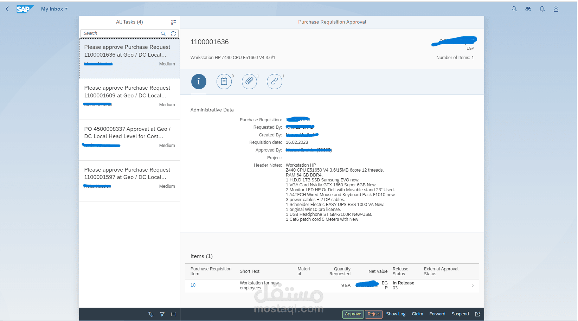Filter the task list
The width and height of the screenshot is (578, 321).
coord(162,314)
